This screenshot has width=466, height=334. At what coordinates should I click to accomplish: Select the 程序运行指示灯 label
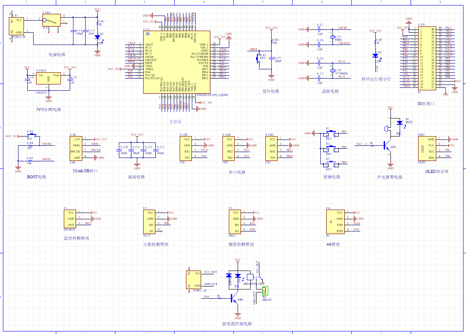coord(376,79)
